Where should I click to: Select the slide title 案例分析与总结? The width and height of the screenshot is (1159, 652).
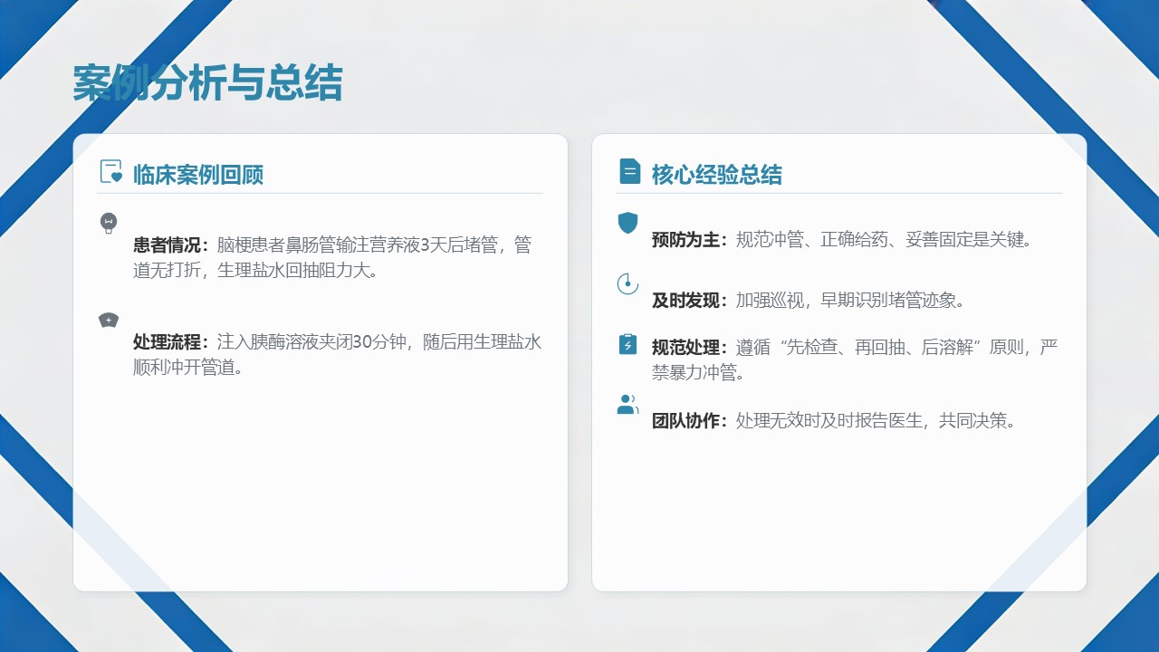(207, 83)
